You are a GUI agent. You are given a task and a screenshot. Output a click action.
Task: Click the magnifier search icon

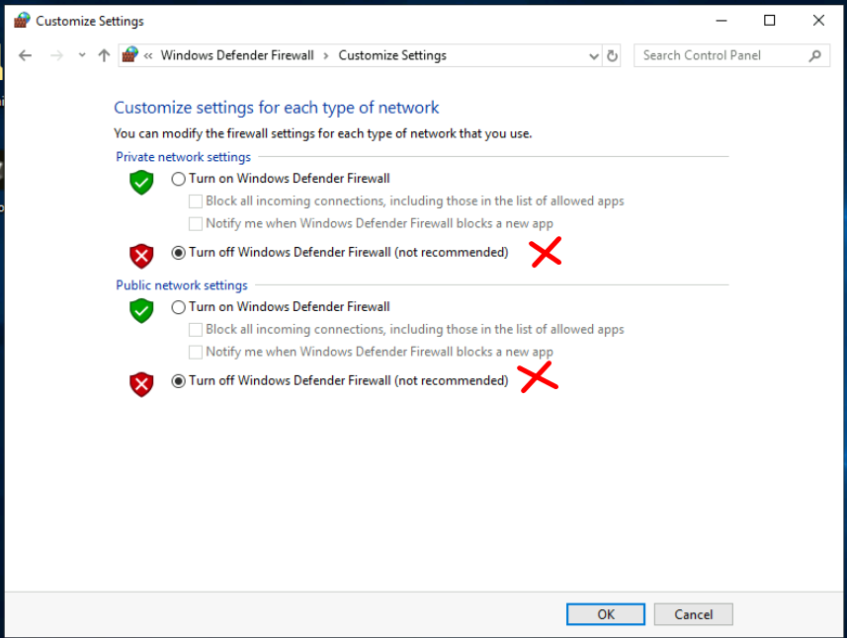pyautogui.click(x=815, y=56)
